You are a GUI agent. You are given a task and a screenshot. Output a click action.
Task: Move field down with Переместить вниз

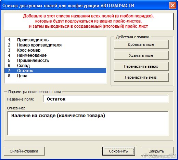141,77
